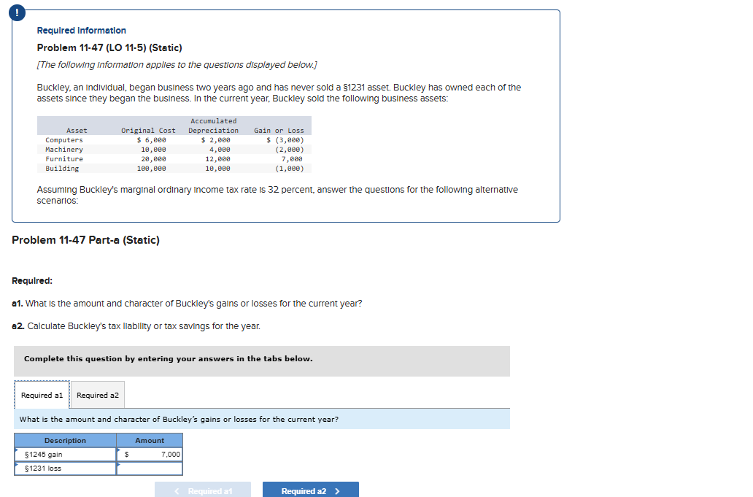Click the red marker on the §1231 loss cell

click(x=18, y=465)
